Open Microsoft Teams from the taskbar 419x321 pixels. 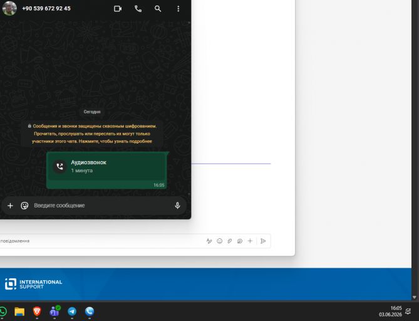tap(54, 312)
